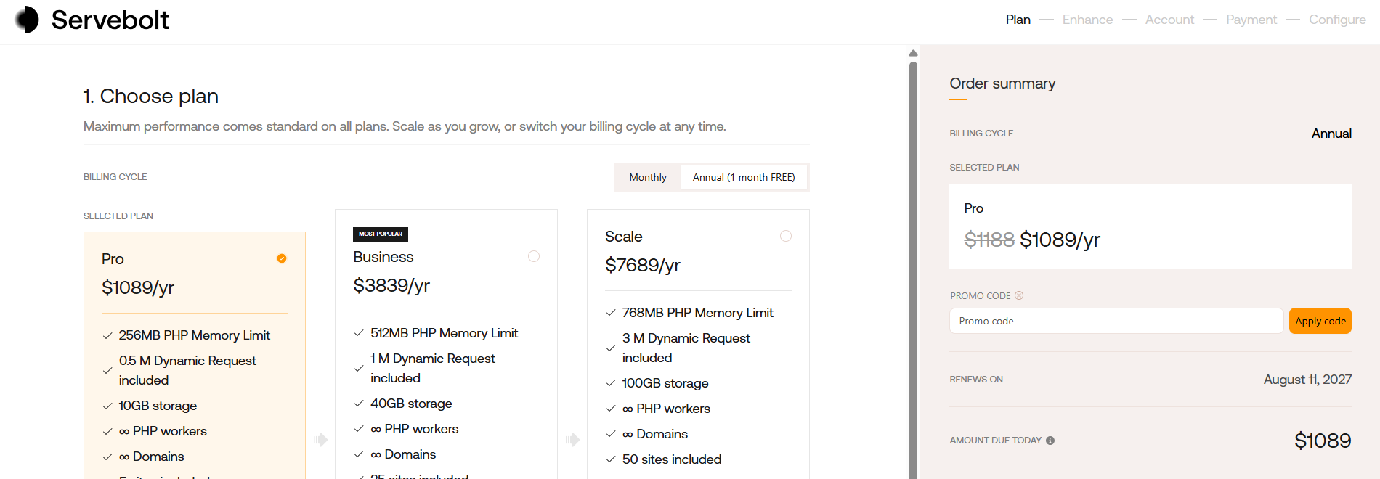The width and height of the screenshot is (1380, 479).
Task: Select the Pro plan radio button
Action: coord(282,258)
